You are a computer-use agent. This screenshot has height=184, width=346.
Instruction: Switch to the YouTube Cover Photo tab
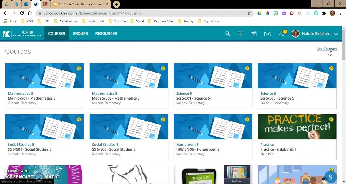click(78, 4)
